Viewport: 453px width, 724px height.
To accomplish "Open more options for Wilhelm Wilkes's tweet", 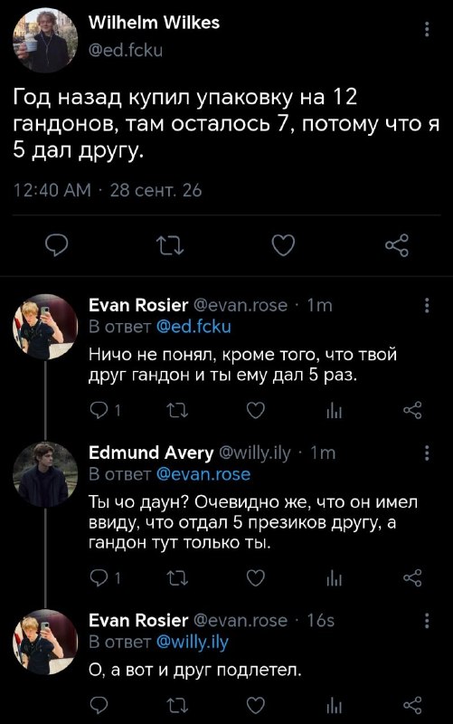I will click(x=427, y=29).
